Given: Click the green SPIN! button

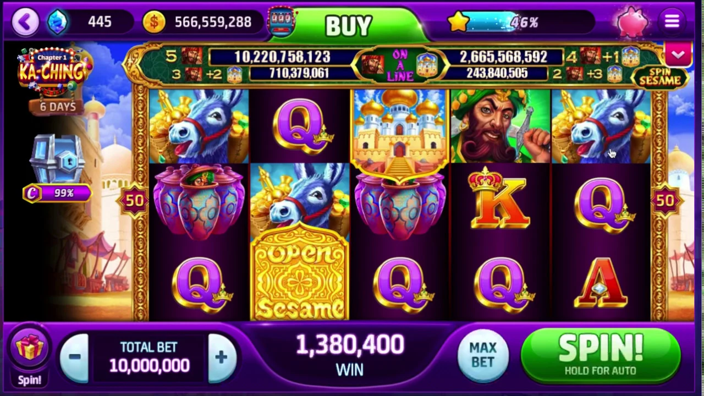Looking at the screenshot, I should tap(601, 355).
